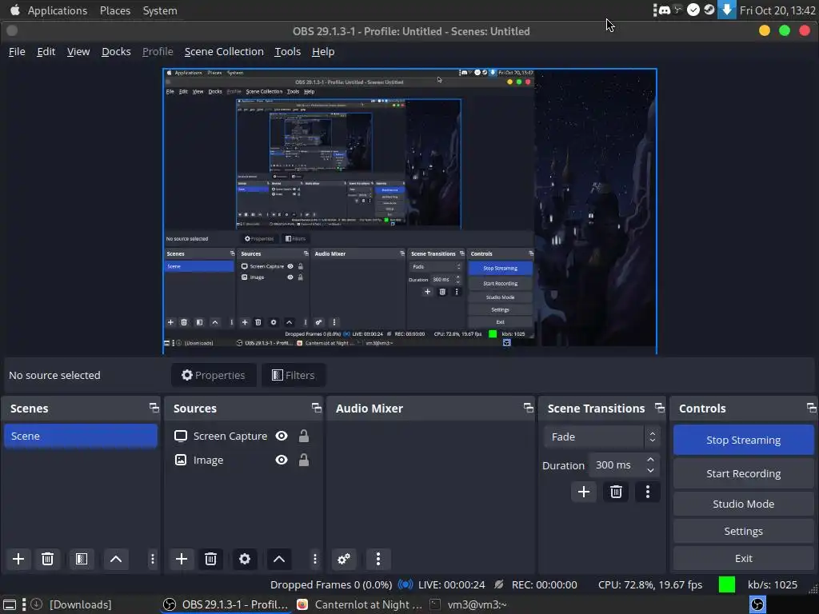The width and height of the screenshot is (819, 614).
Task: Open the Docks menu
Action: coord(116,52)
